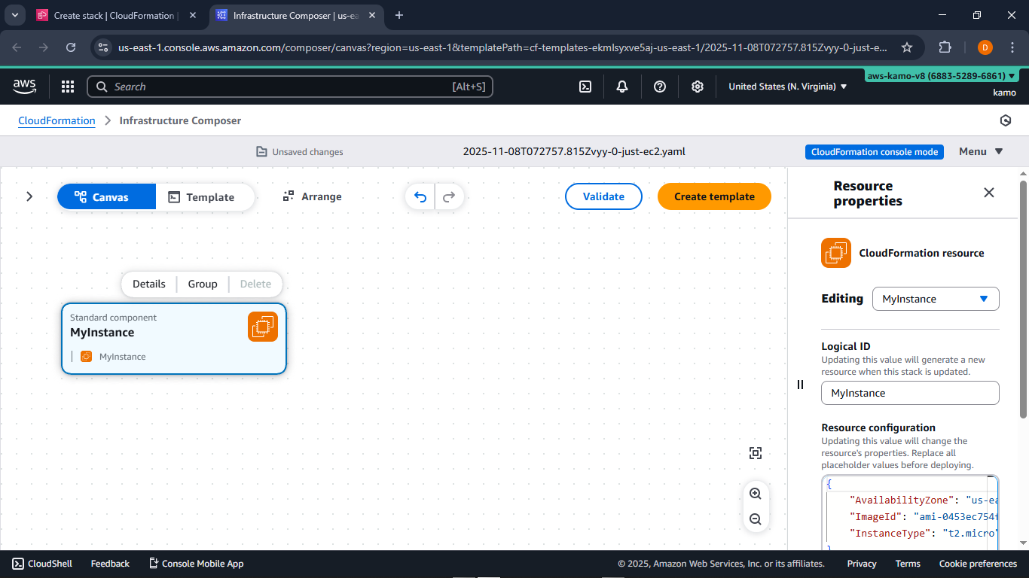This screenshot has width=1029, height=578.
Task: Zoom out on the canvas
Action: point(756,519)
